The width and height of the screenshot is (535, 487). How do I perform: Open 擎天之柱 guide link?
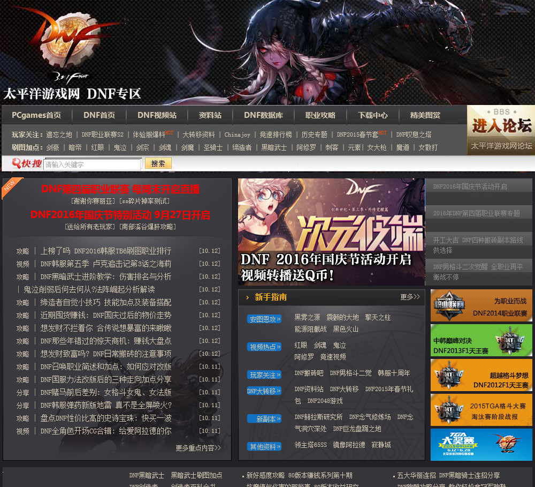(x=378, y=317)
